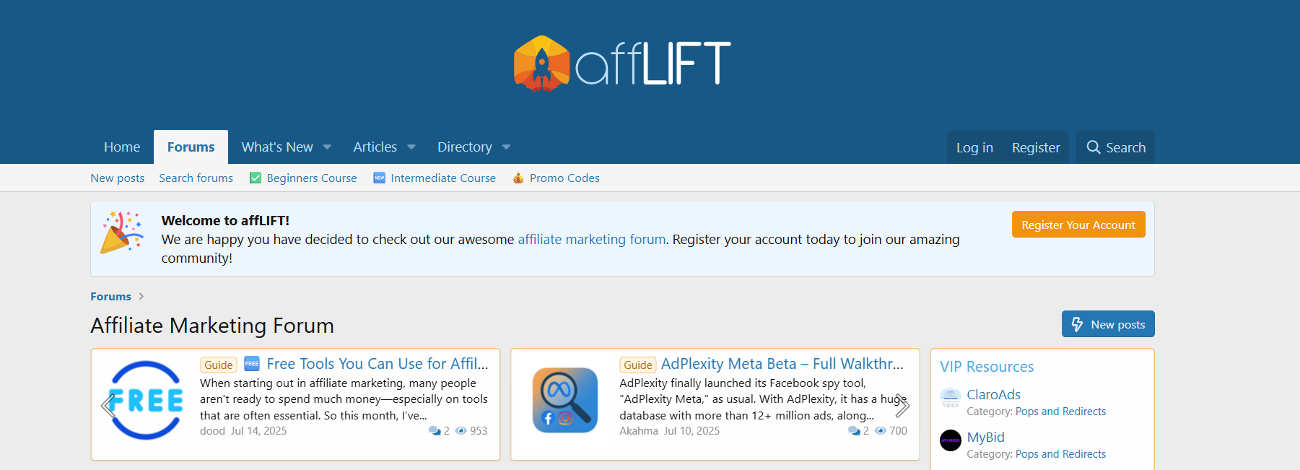Screen dimensions: 1300x470
Task: Open the Log in link
Action: (x=974, y=147)
